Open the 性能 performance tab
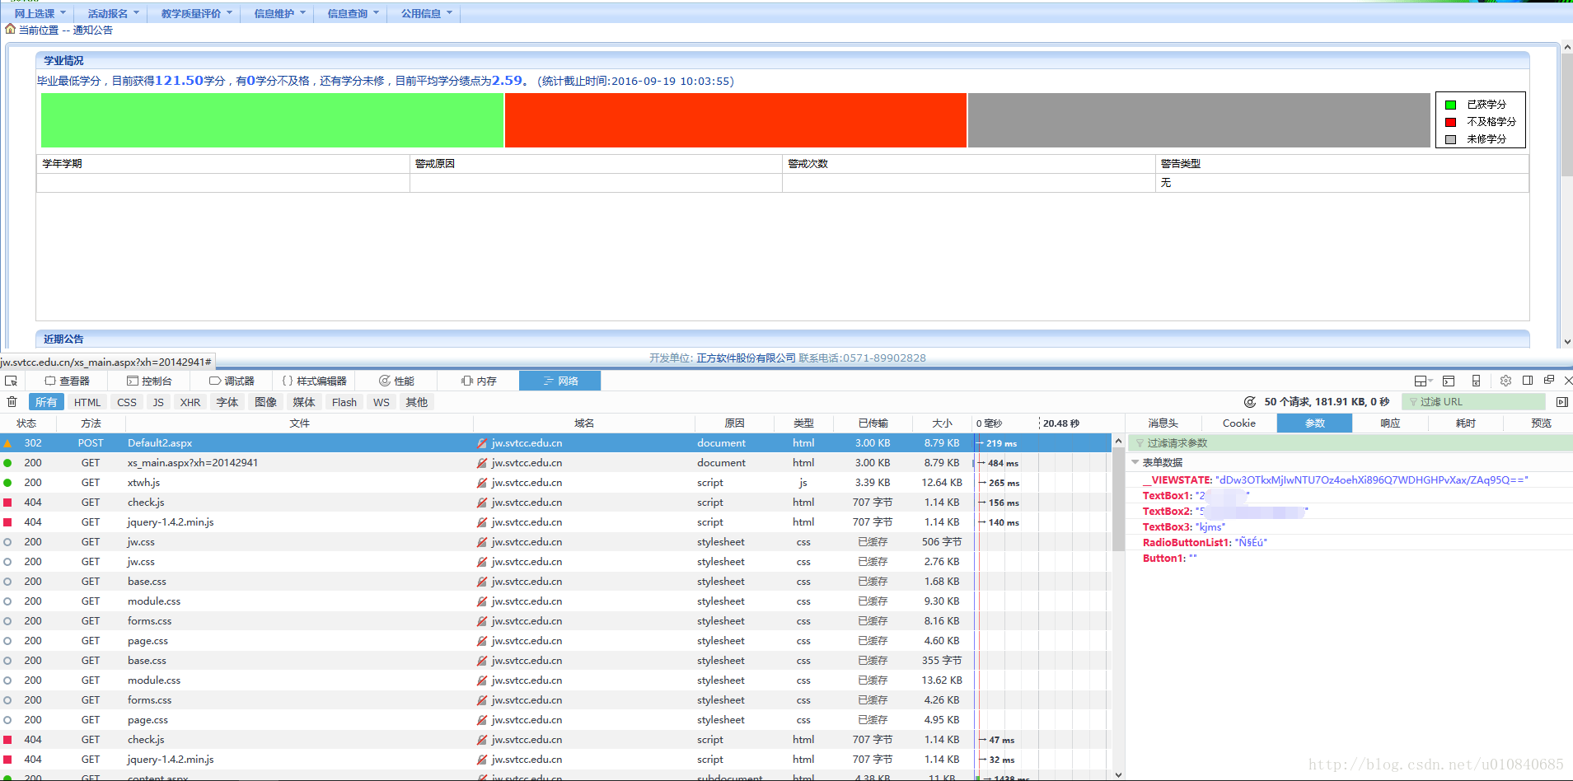The height and width of the screenshot is (781, 1573). pos(396,381)
